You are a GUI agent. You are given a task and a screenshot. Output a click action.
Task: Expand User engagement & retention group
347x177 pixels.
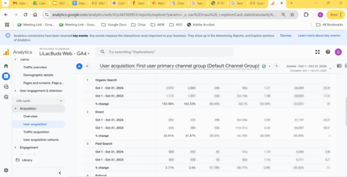[41, 91]
